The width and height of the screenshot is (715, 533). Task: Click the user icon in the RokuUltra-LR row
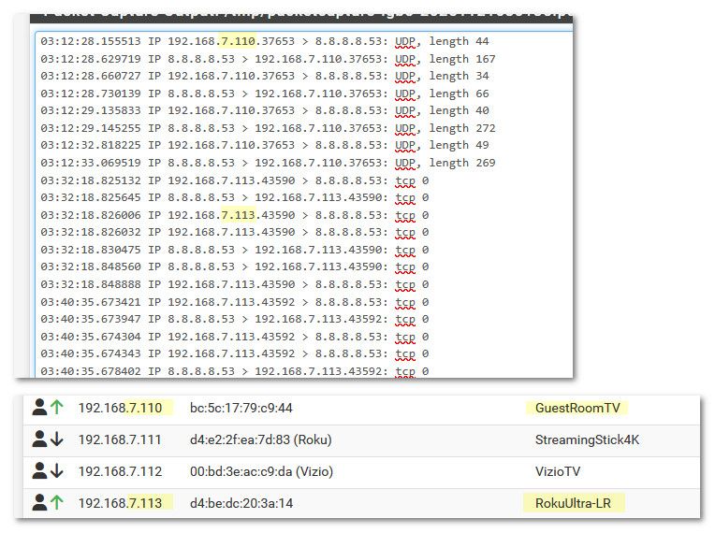[x=39, y=503]
